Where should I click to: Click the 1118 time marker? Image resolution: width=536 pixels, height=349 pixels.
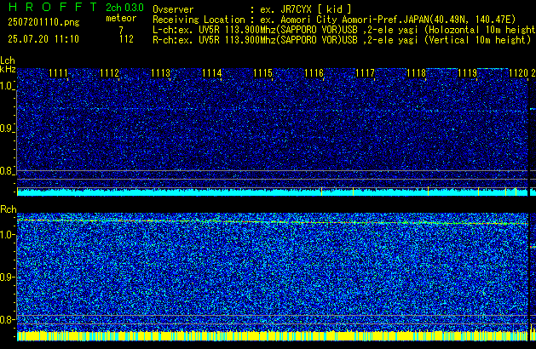point(416,73)
